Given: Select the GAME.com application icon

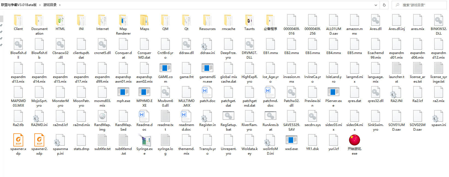Looking at the screenshot, I should (165, 68).
